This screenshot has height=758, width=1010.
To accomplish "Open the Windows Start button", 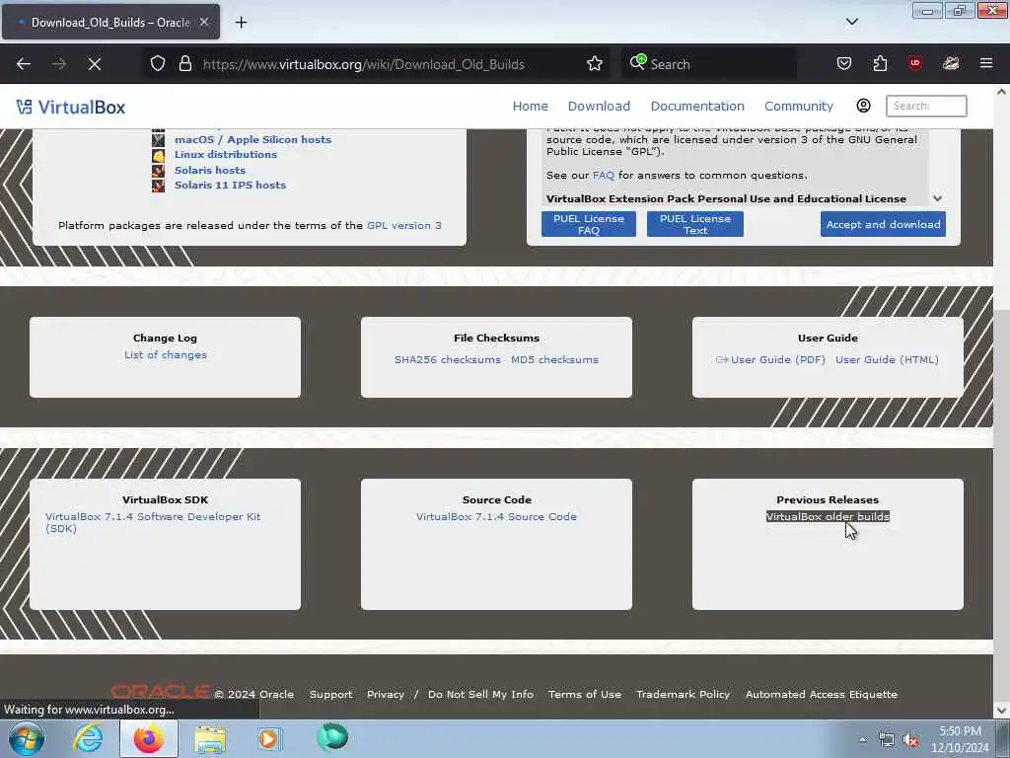I will [27, 738].
